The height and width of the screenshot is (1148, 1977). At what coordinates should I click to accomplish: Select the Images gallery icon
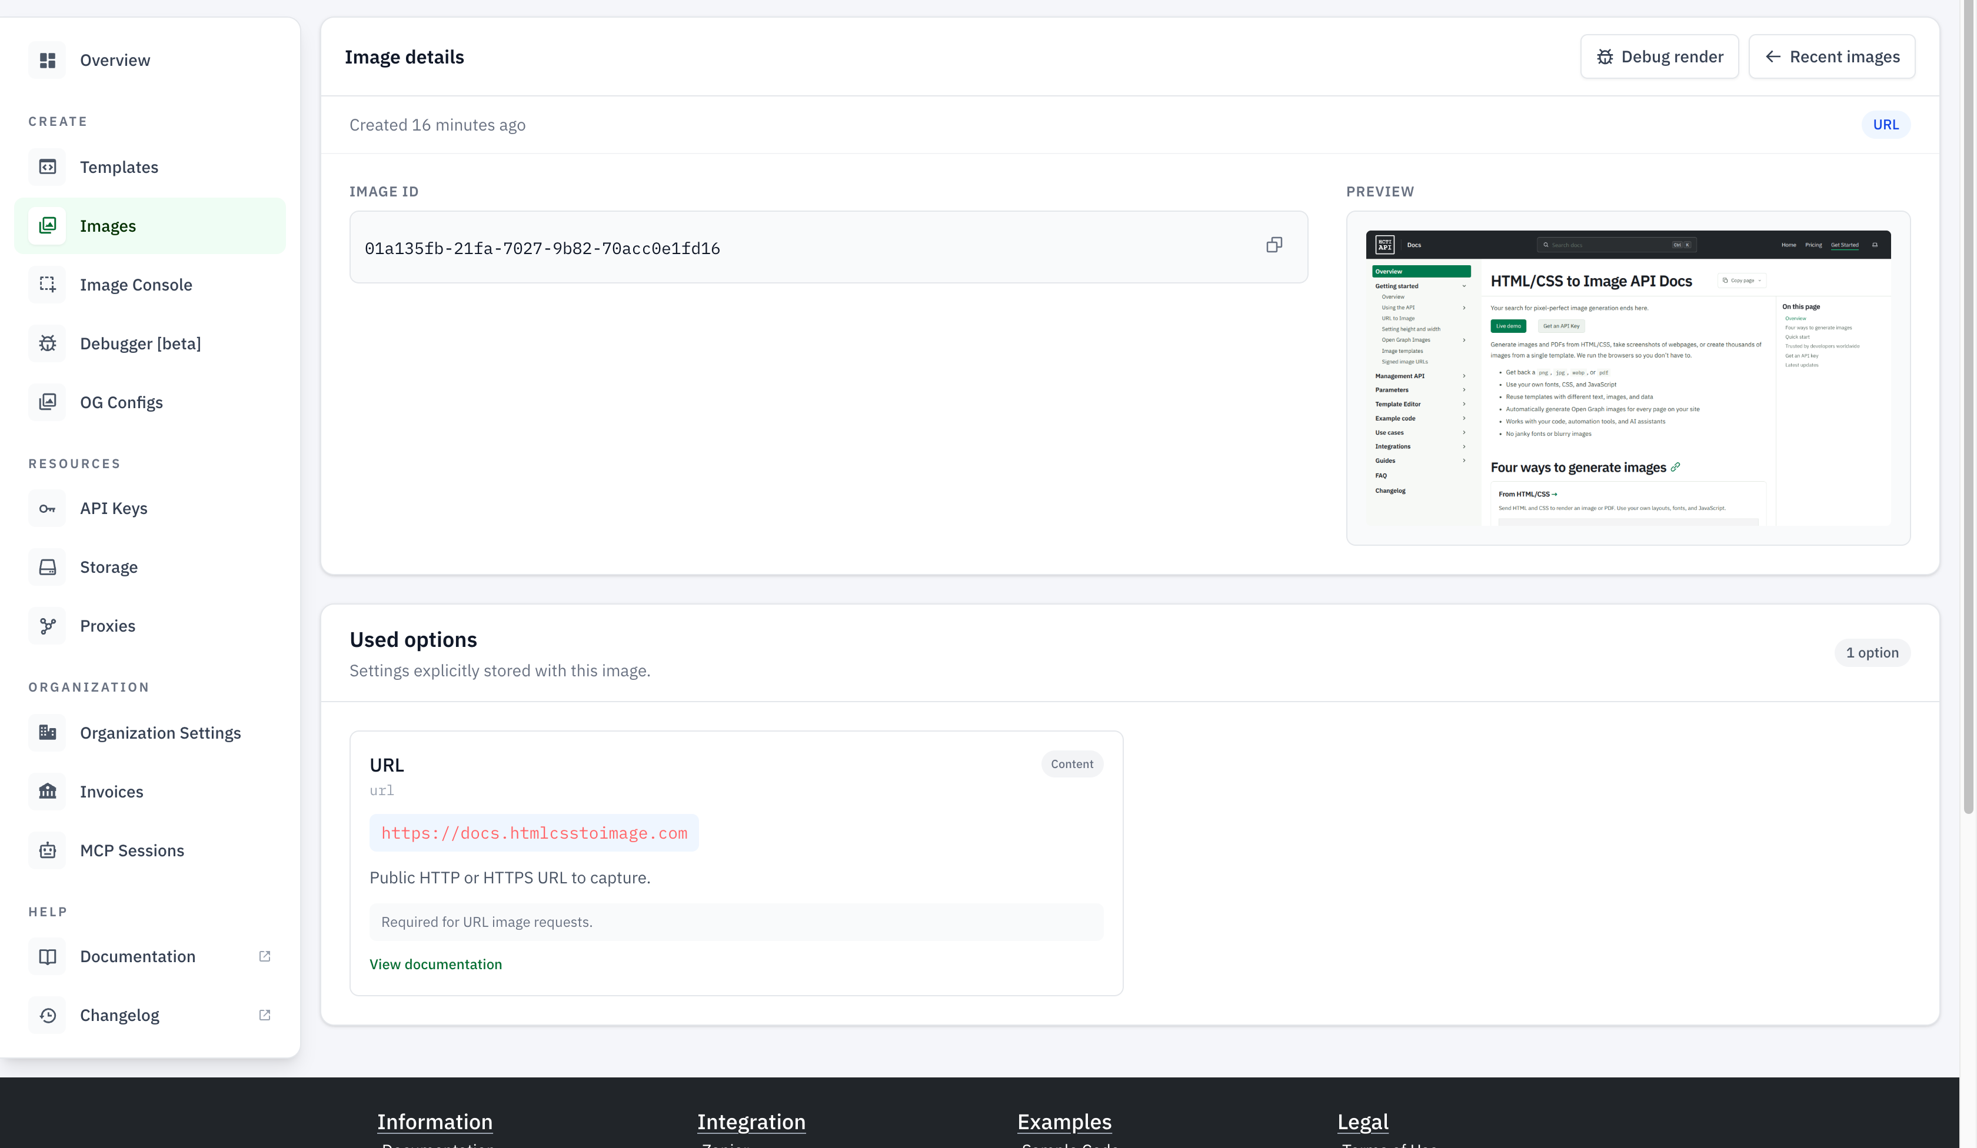[48, 226]
